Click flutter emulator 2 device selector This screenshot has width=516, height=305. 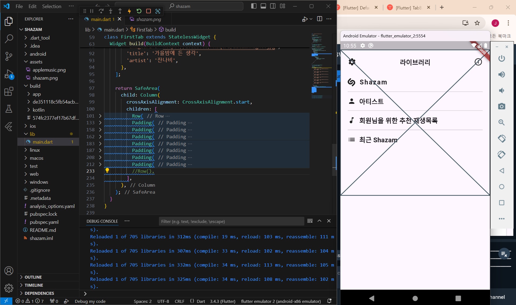281,301
